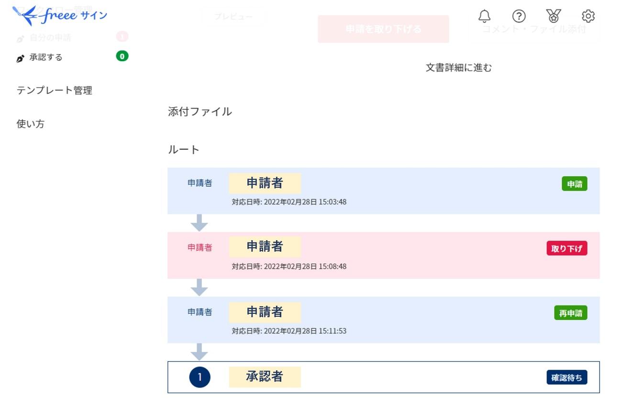Screen dimensions: 621x410
Task: Click the timestamp 15:08:48
Action: click(289, 266)
